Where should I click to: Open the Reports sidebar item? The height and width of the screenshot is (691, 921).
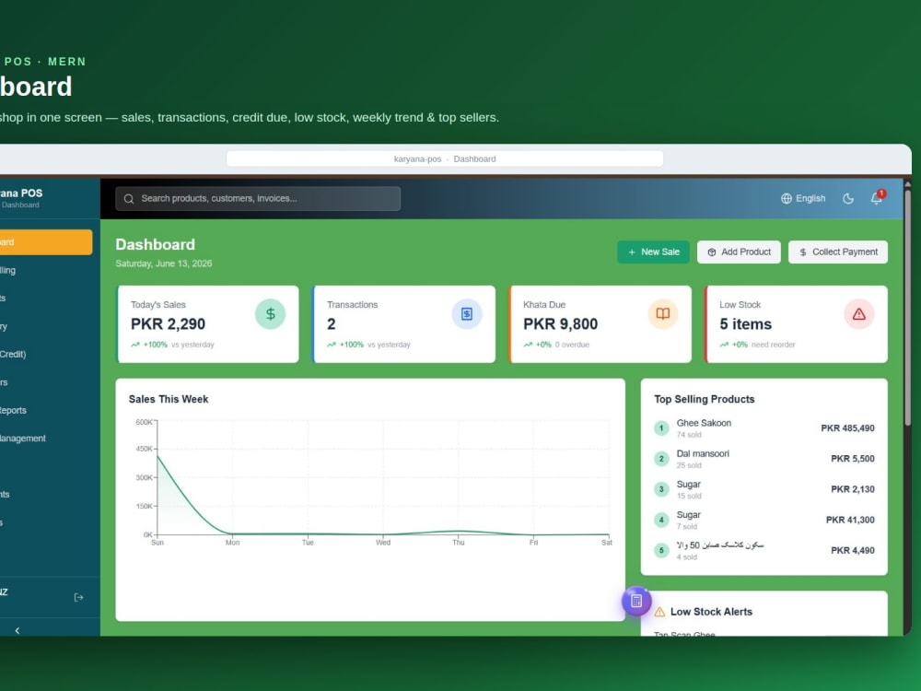click(46, 410)
